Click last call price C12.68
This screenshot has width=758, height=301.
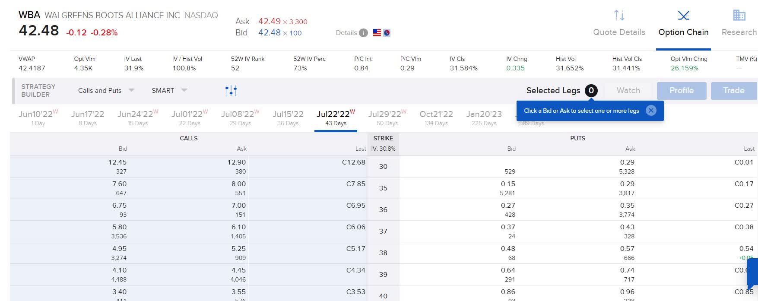click(x=354, y=162)
